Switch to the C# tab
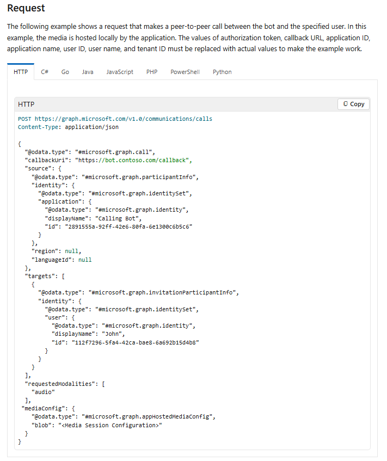This screenshot has height=461, width=387. coord(45,72)
